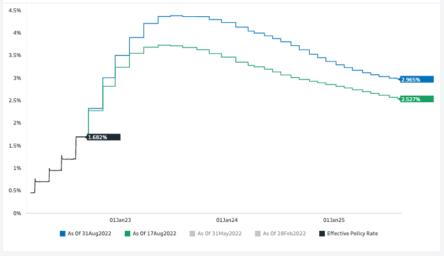Hide the As Of 31Aug2022 series label
Image resolution: width=444 pixels, height=256 pixels.
(x=89, y=233)
